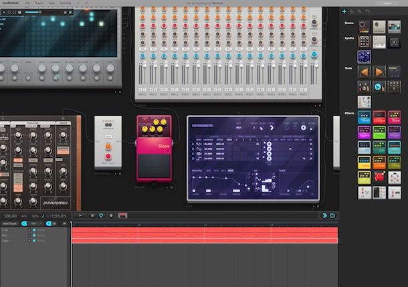Choose the black synth with dotted X pattern
The width and height of the screenshot is (408, 287).
[394, 42]
